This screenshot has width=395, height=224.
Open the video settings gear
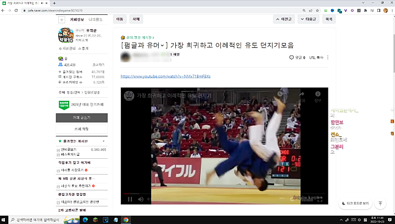[292, 199]
